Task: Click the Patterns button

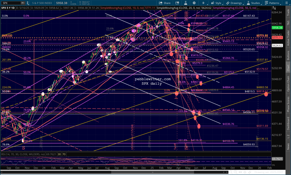Action: (x=272, y=3)
